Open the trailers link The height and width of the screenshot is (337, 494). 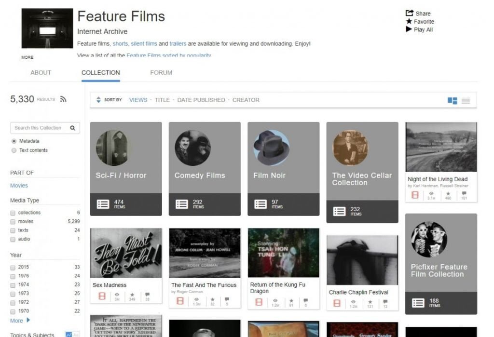click(x=178, y=43)
